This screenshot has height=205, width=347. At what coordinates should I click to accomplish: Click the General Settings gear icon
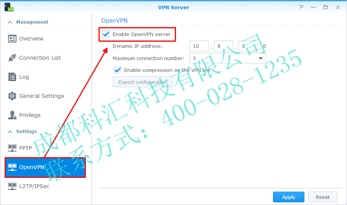[x=12, y=96]
